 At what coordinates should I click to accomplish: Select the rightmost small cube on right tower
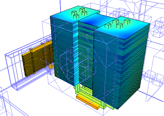click(127, 22)
